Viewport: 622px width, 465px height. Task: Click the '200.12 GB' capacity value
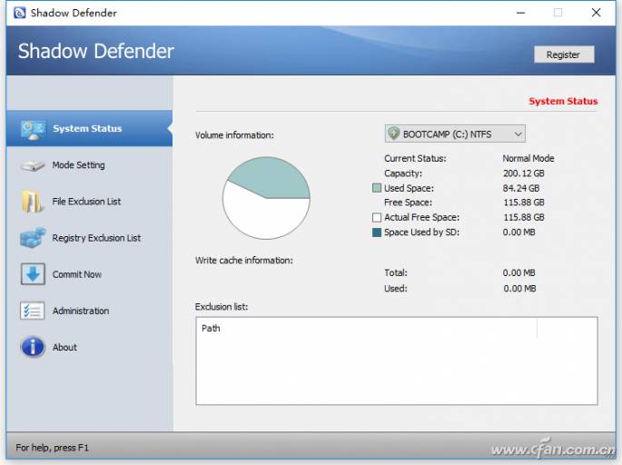(524, 173)
